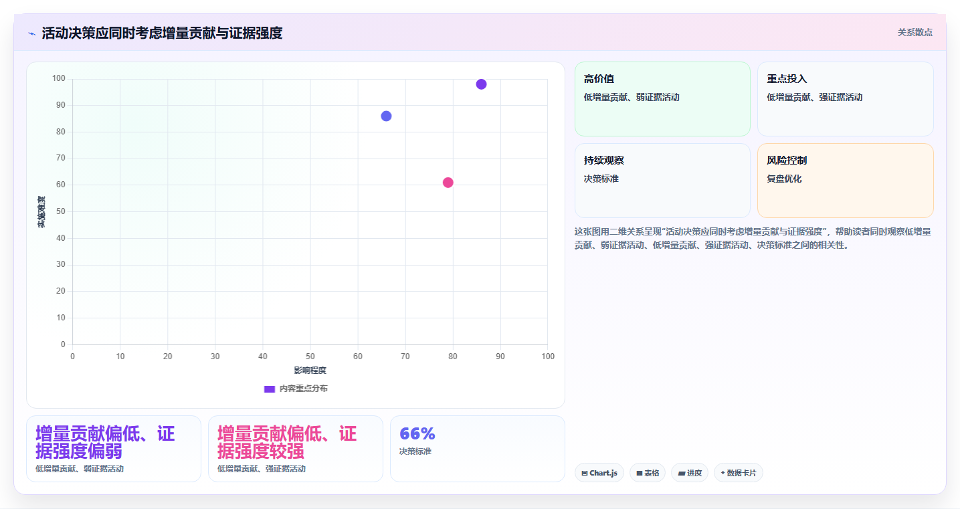Toggle the 内容重点分布 legend item
The height and width of the screenshot is (509, 960).
coord(296,389)
